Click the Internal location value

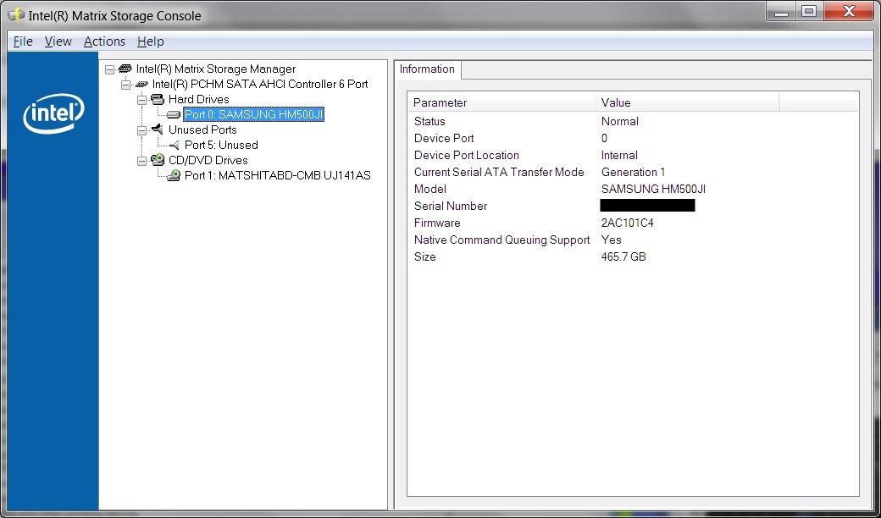pyautogui.click(x=619, y=155)
